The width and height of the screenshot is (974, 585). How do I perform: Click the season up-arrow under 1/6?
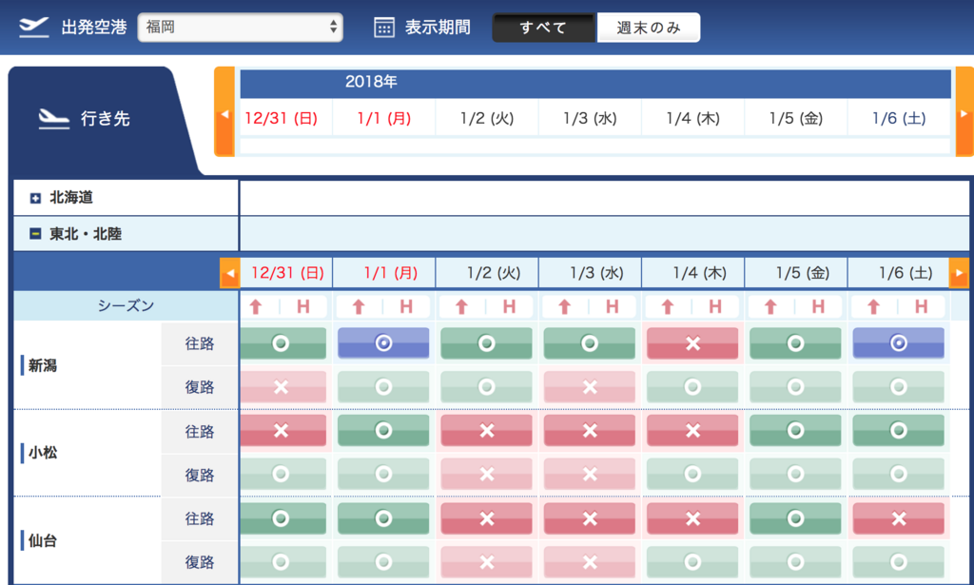point(874,306)
